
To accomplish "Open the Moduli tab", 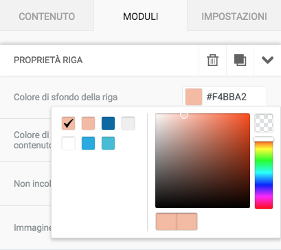I will pos(140,16).
